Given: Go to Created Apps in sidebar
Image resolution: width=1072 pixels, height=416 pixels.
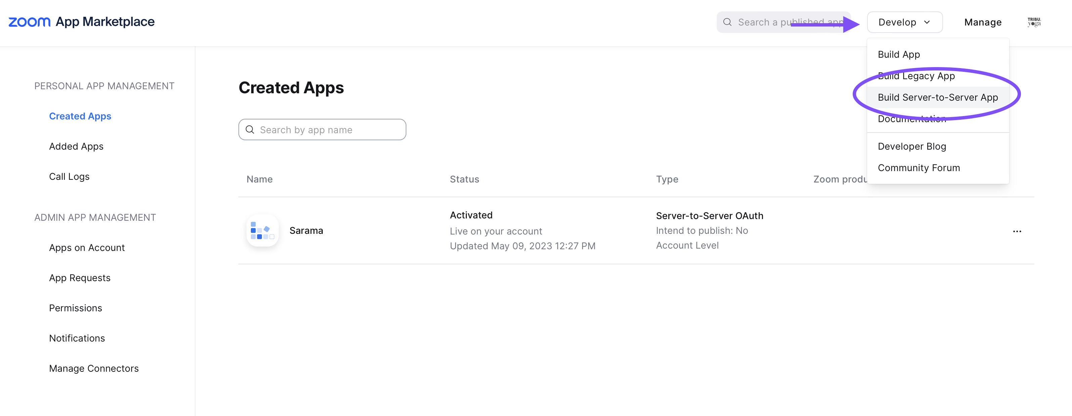Looking at the screenshot, I should tap(80, 116).
